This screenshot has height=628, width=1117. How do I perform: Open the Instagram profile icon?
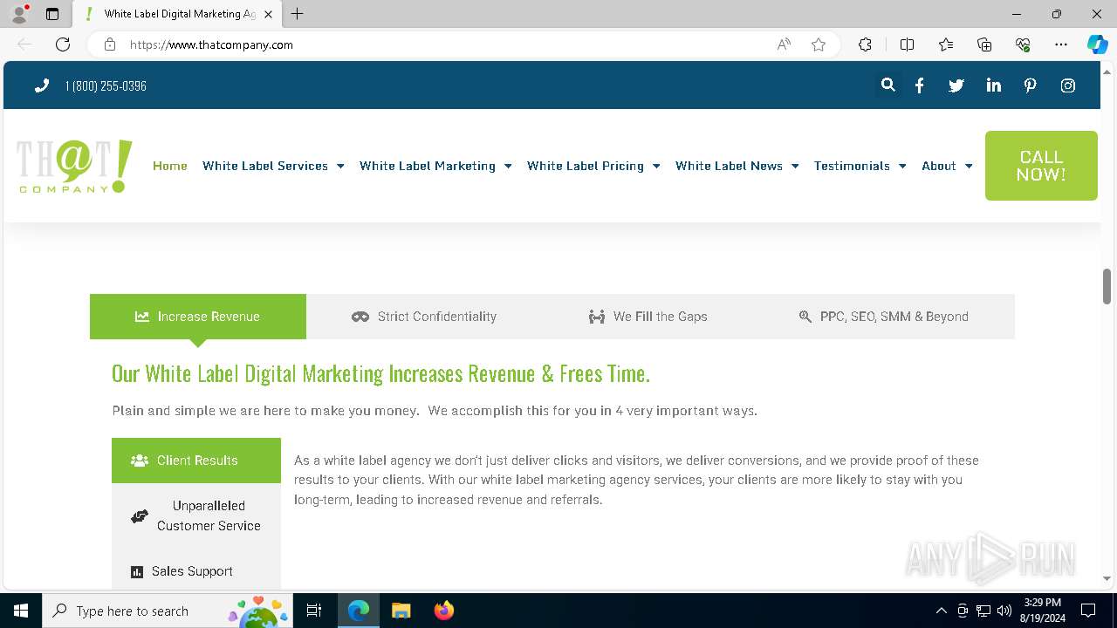click(1067, 85)
